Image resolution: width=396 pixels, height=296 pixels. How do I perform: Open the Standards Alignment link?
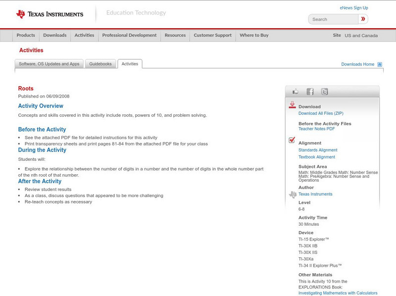click(318, 150)
